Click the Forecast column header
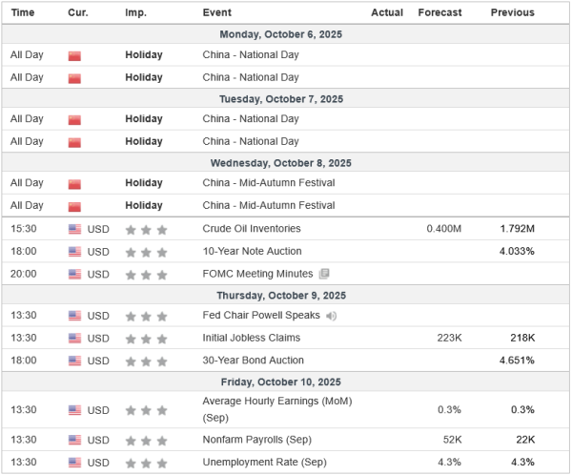The image size is (572, 475). [439, 12]
